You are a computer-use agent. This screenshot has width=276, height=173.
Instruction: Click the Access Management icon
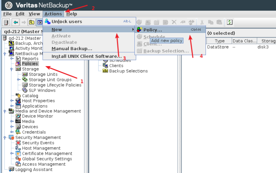pyautogui.click(x=18, y=164)
